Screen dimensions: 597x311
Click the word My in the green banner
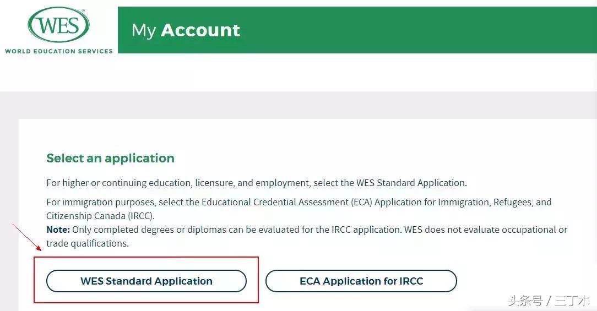click(144, 30)
